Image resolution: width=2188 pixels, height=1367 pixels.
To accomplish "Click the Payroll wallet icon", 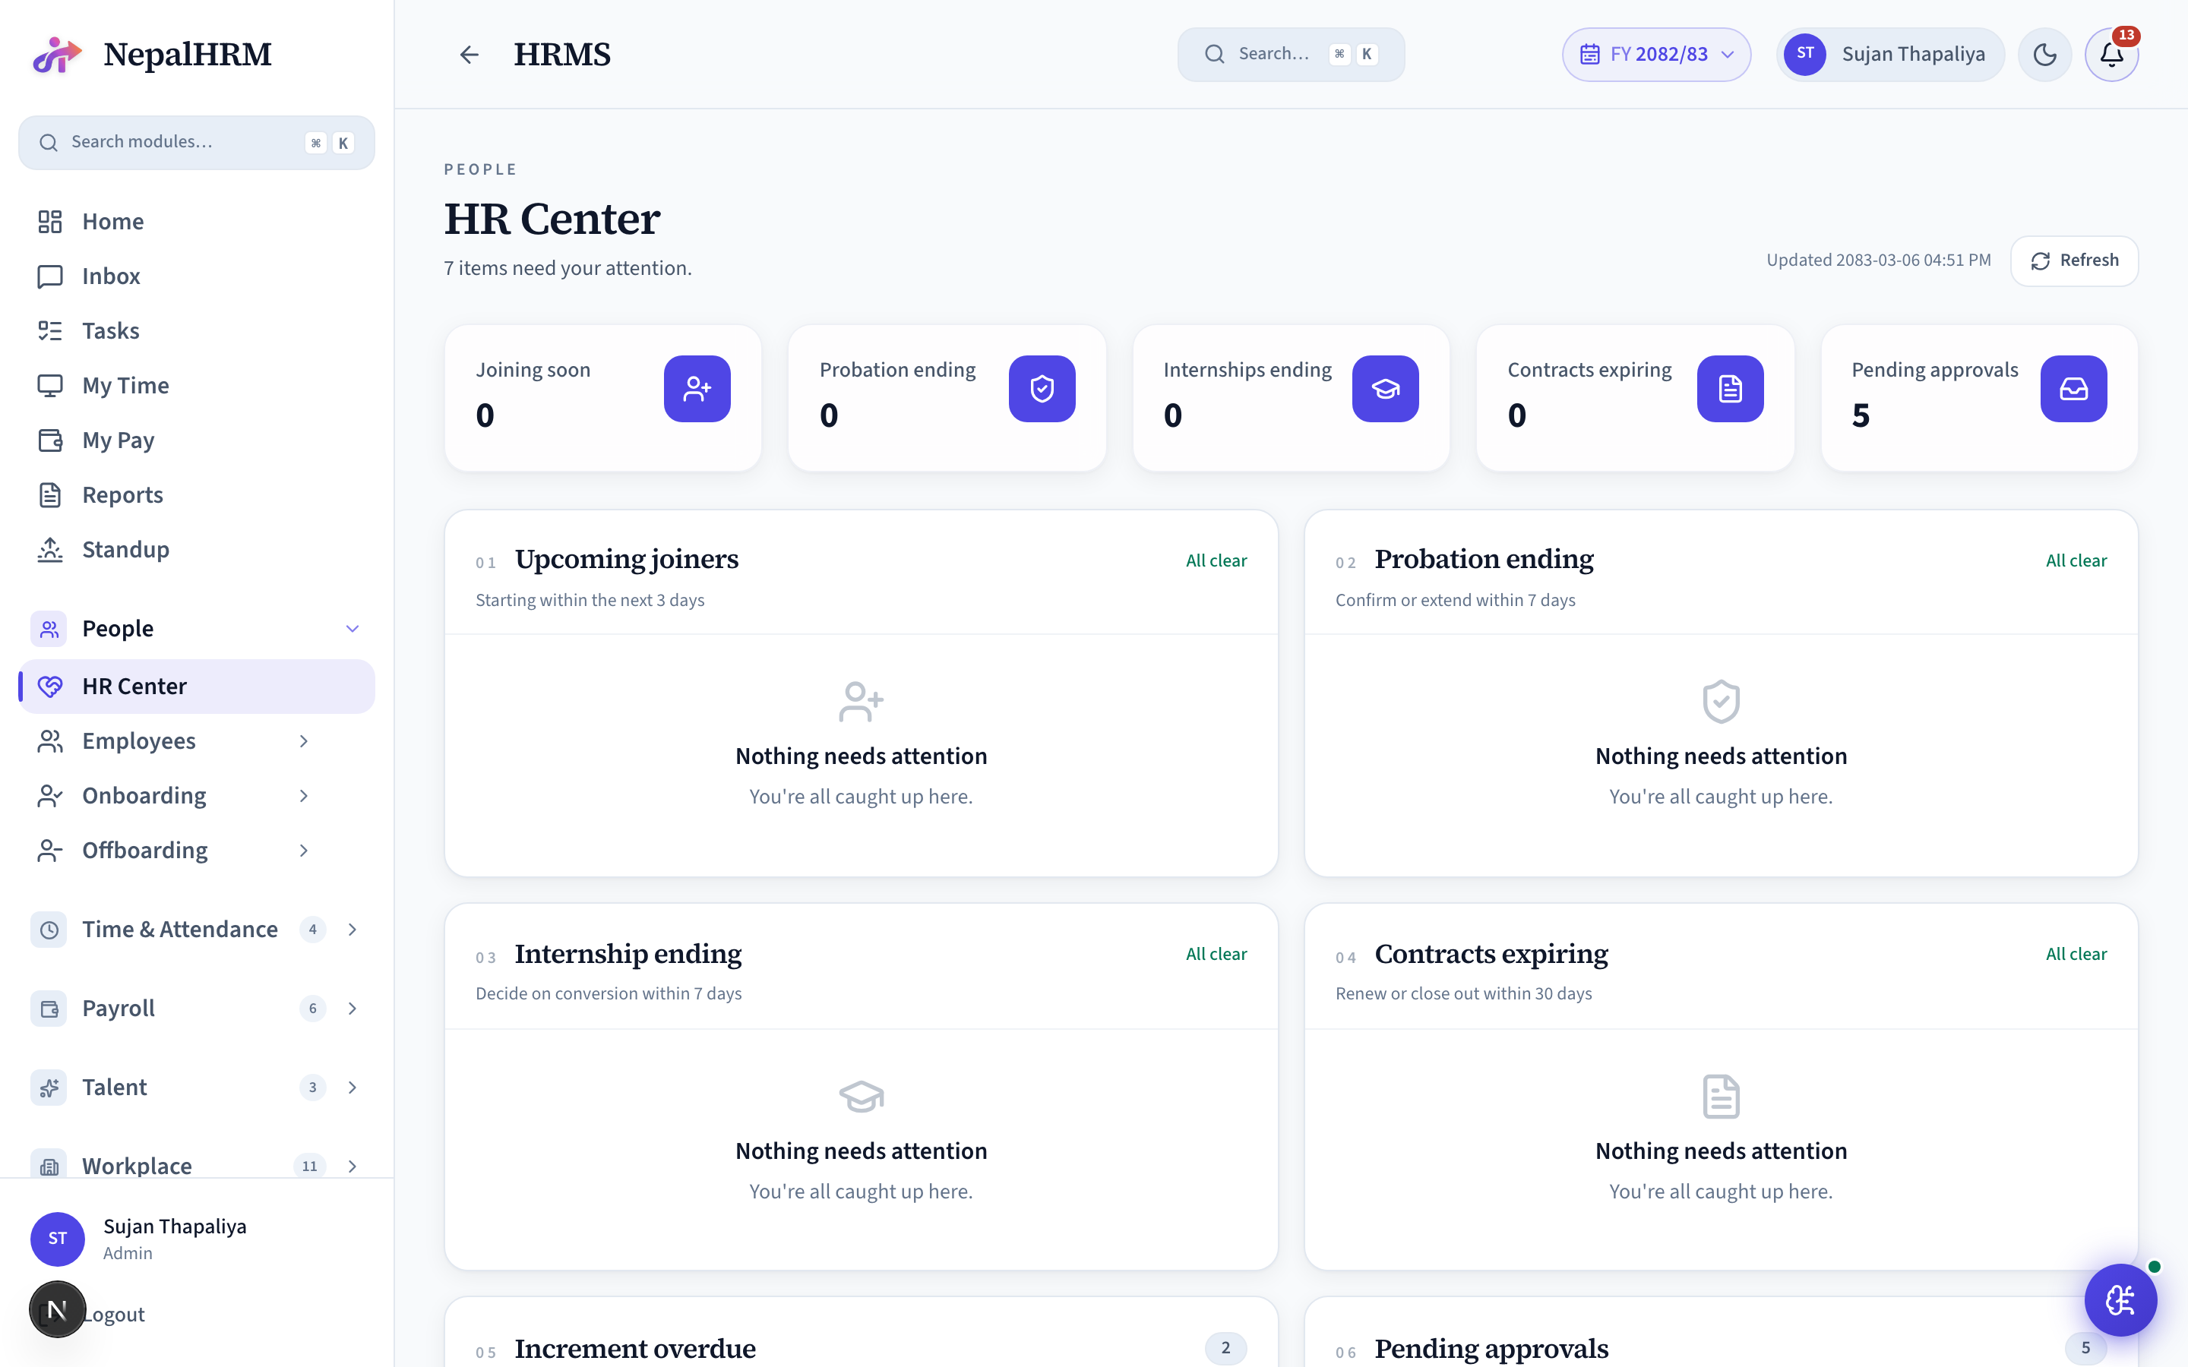I will 49,1008.
